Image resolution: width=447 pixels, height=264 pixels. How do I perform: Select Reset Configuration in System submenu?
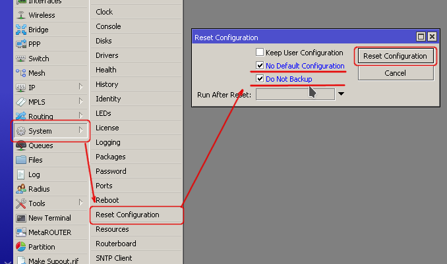[x=127, y=215]
